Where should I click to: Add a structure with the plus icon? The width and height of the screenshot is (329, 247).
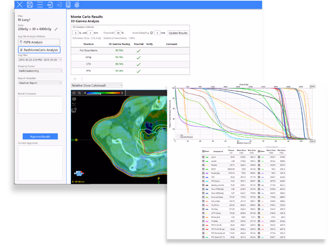[75, 79]
